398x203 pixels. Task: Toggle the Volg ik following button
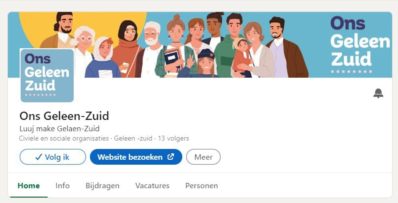coord(53,157)
